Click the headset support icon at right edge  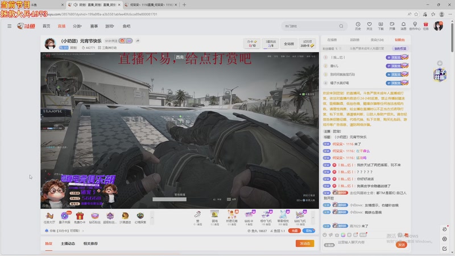[x=445, y=239]
